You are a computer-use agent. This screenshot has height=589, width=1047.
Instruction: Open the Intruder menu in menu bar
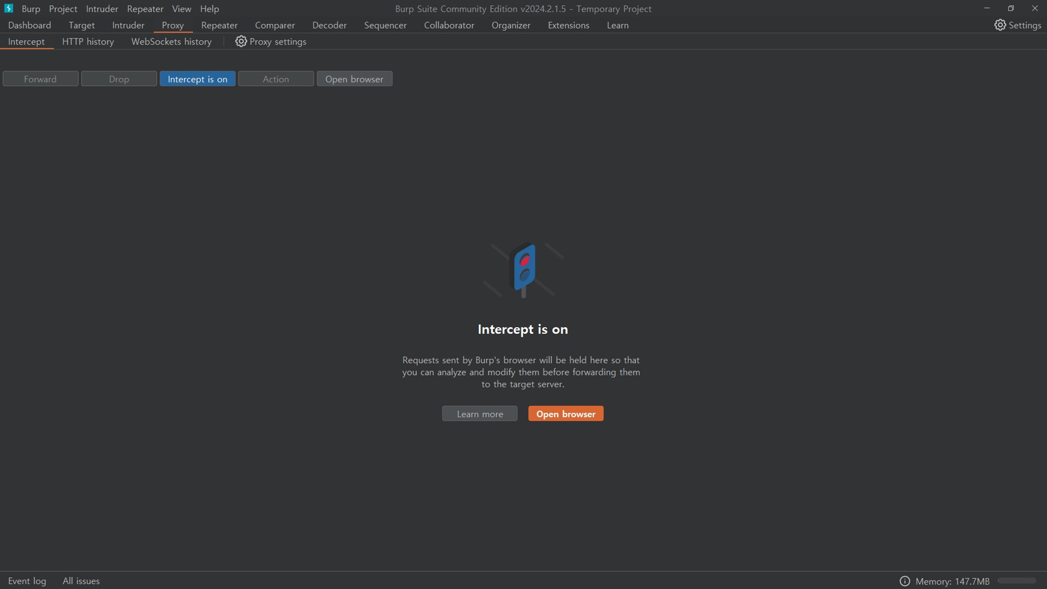102,8
